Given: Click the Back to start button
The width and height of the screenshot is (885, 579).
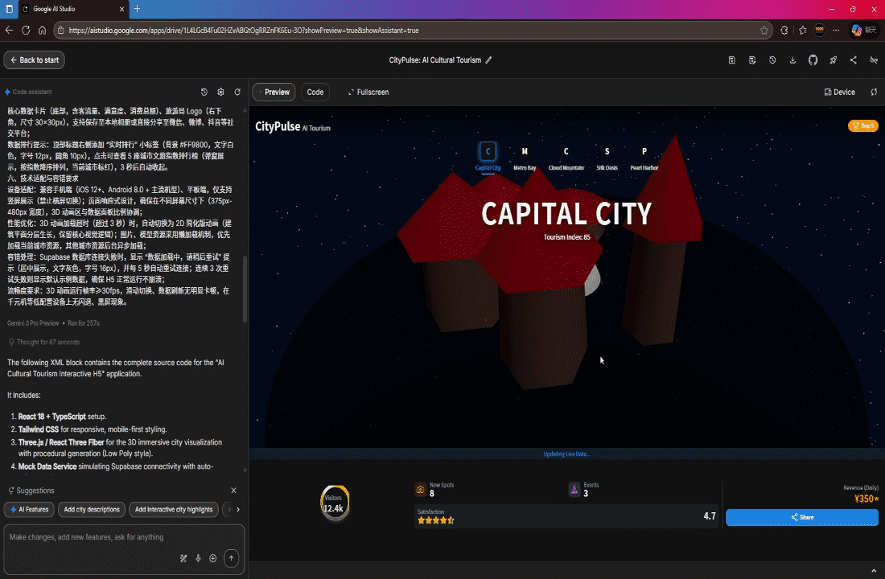Looking at the screenshot, I should [x=34, y=60].
